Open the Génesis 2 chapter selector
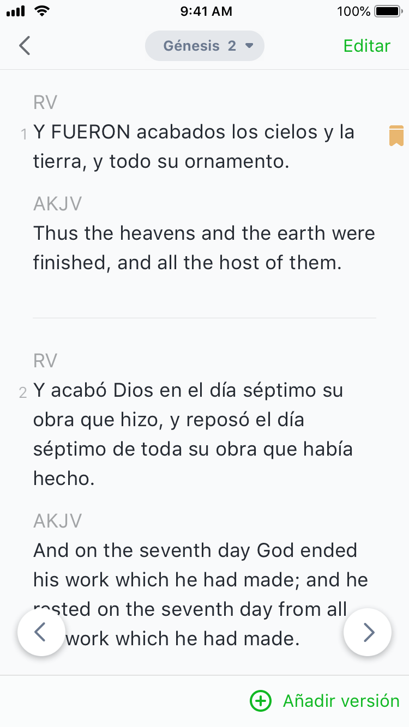The image size is (409, 727). [x=204, y=46]
